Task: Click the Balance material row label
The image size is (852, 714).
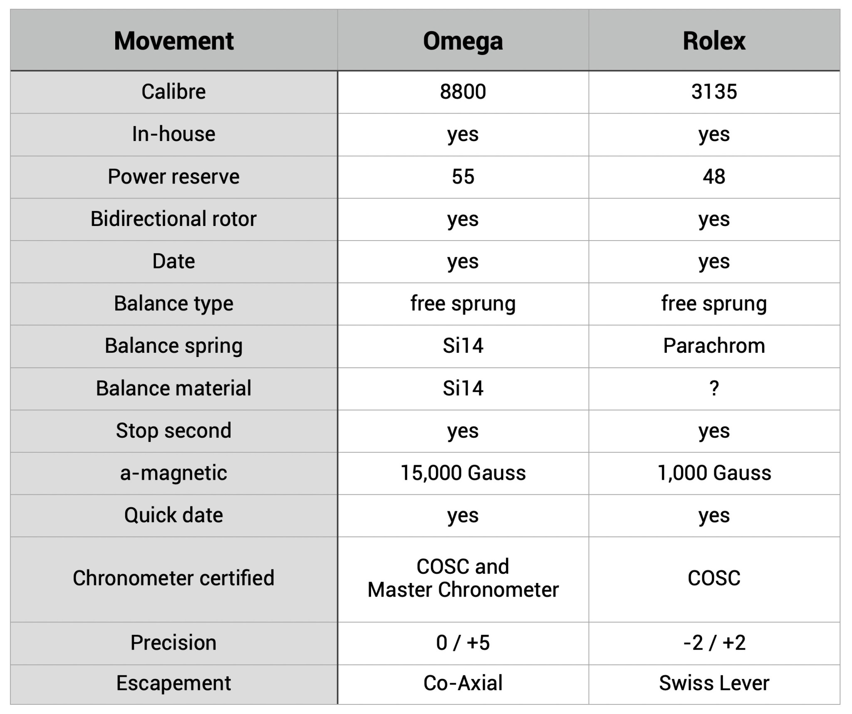Action: coord(173,388)
